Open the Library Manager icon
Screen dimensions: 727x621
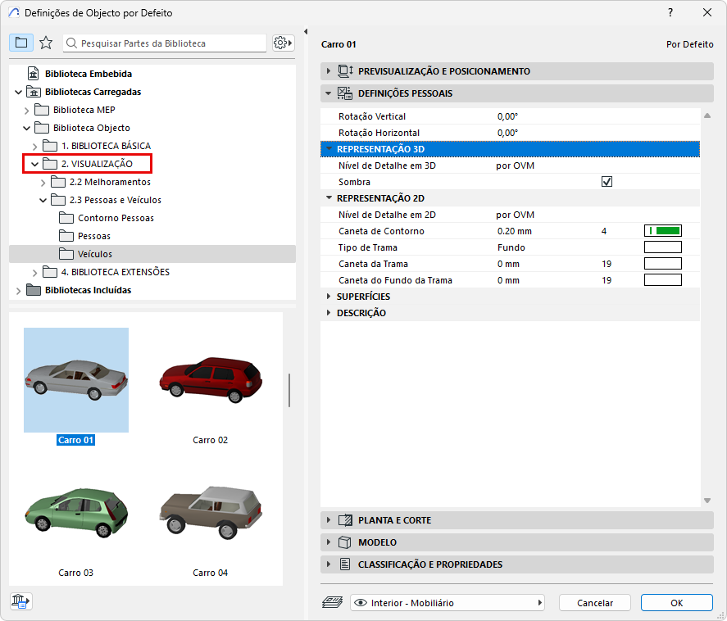(20, 602)
